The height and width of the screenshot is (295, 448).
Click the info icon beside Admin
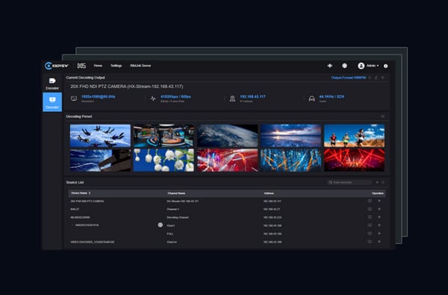(386, 66)
